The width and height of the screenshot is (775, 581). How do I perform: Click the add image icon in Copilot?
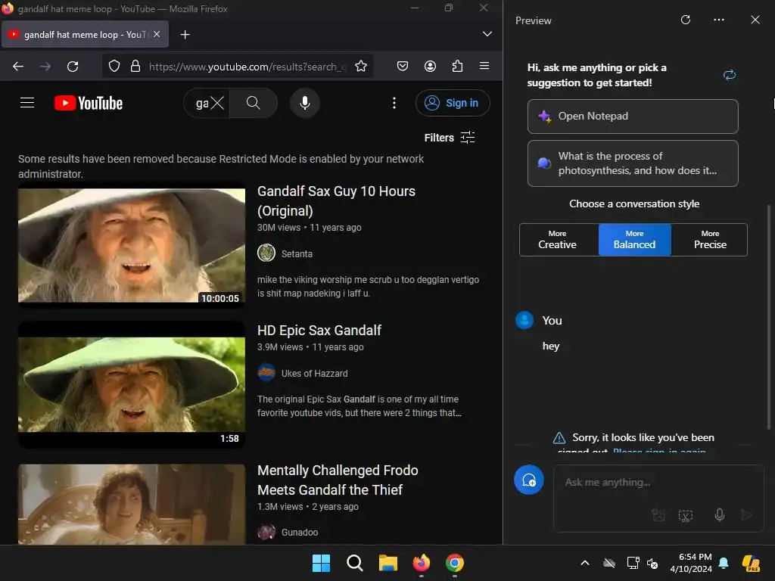(x=658, y=515)
